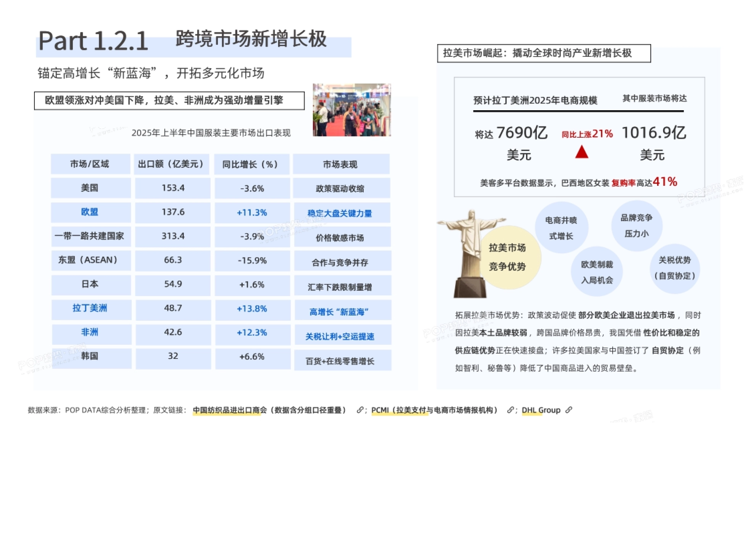The height and width of the screenshot is (550, 744).
Task: Click the Part 1.2.1 title
Action: 93,40
